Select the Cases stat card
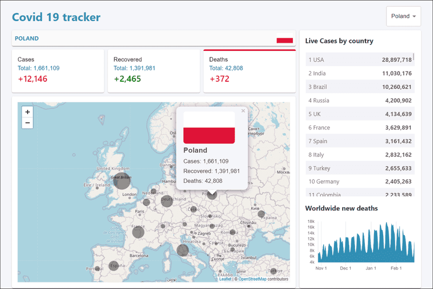 pos(58,71)
